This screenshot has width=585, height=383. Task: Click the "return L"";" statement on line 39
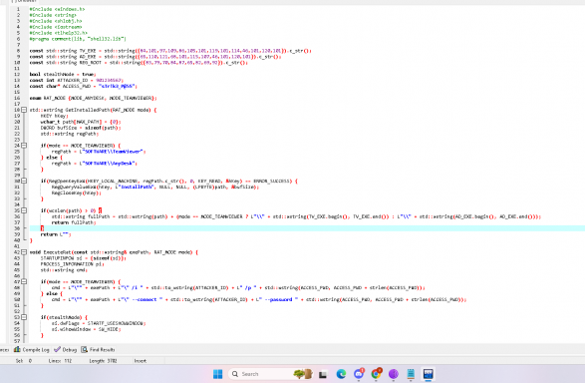coord(56,234)
